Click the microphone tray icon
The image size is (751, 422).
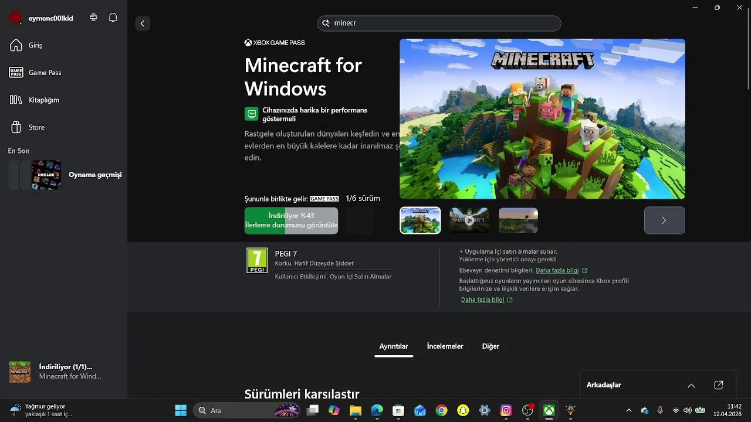pos(660,410)
